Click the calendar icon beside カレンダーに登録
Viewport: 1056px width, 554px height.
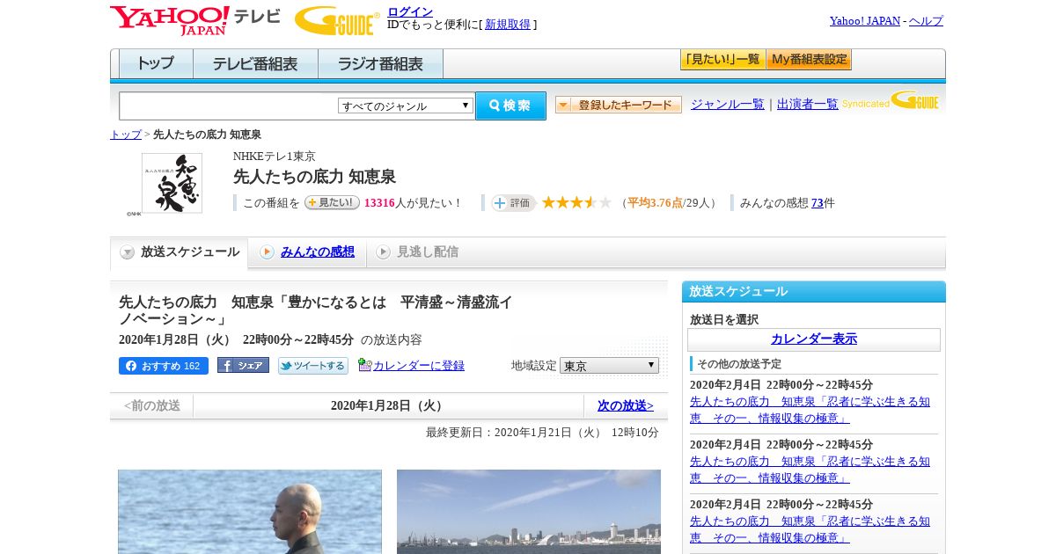pyautogui.click(x=365, y=365)
